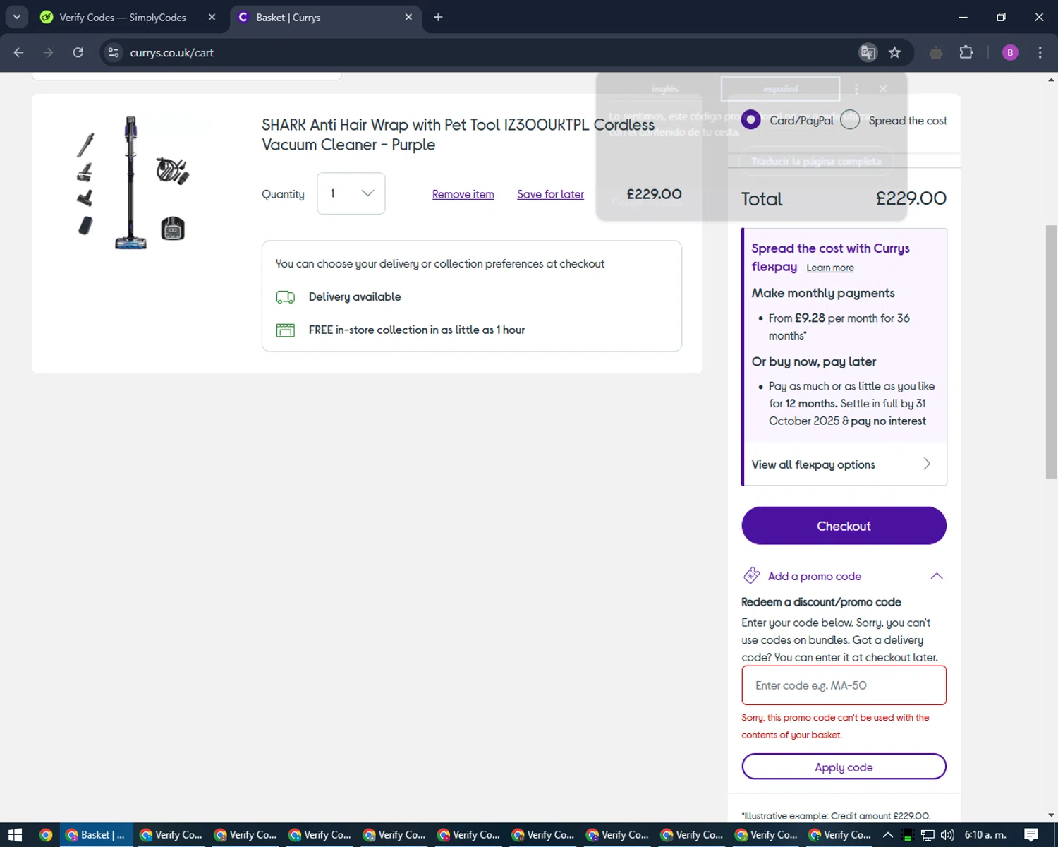Click the network icon in system tray
Image resolution: width=1058 pixels, height=847 pixels.
click(x=928, y=835)
